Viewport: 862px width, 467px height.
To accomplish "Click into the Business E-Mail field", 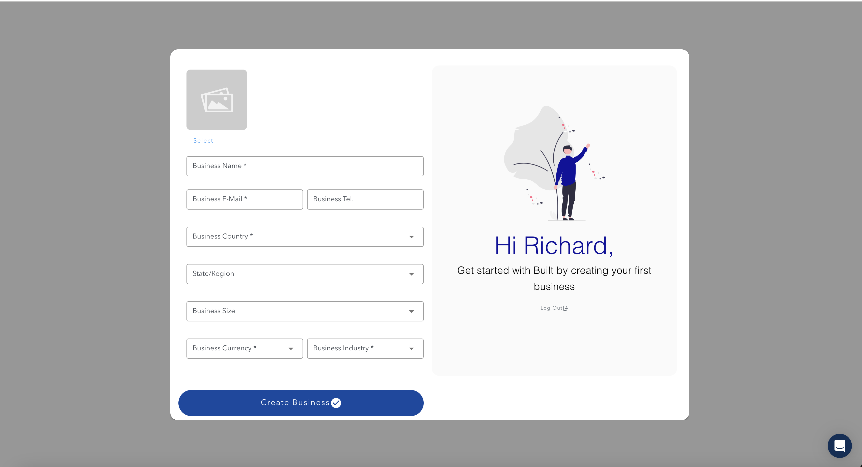I will tap(244, 199).
